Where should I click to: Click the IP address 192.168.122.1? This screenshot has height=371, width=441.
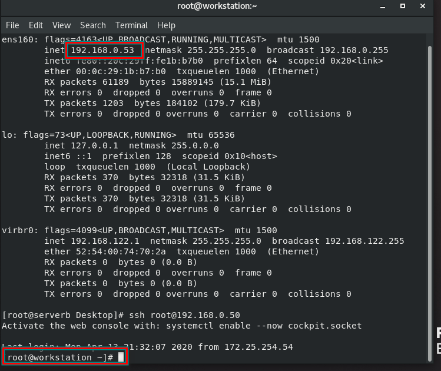click(x=105, y=241)
